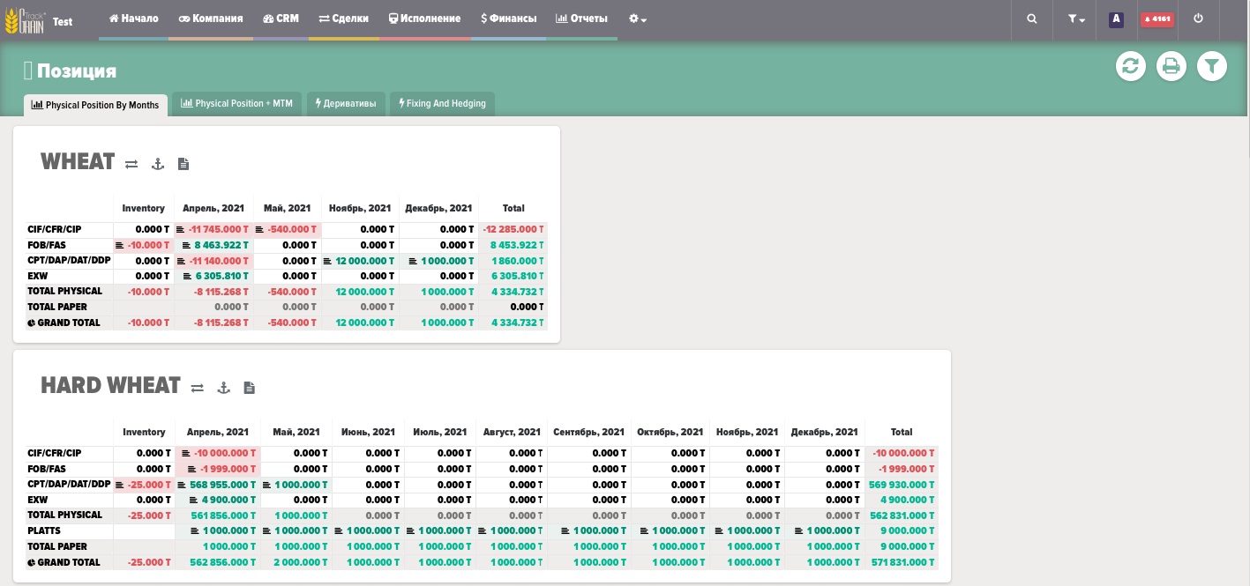1250x586 pixels.
Task: Open the Начало menu
Action: tap(134, 19)
